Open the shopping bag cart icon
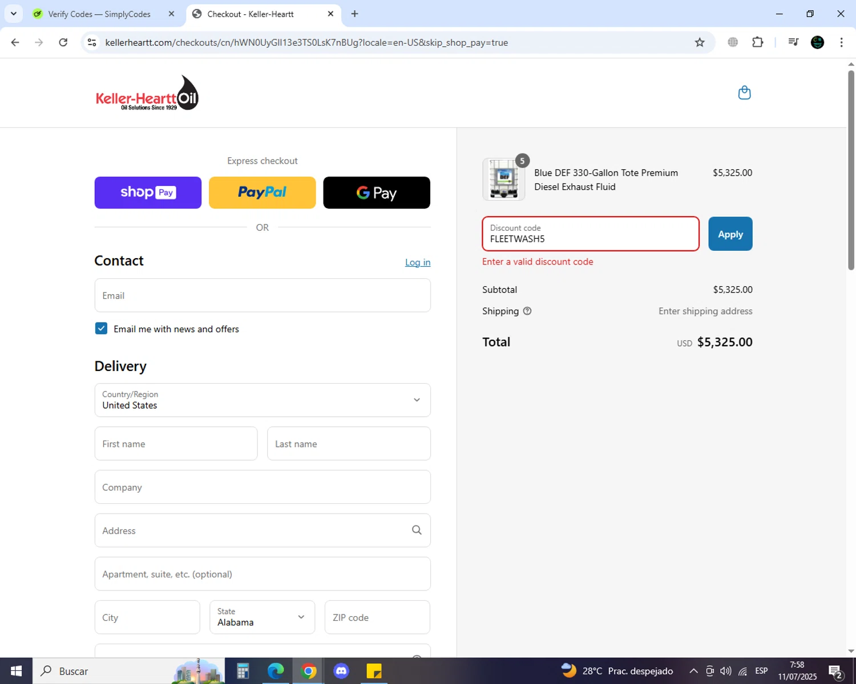Screen dimensions: 856x684 (x=744, y=92)
